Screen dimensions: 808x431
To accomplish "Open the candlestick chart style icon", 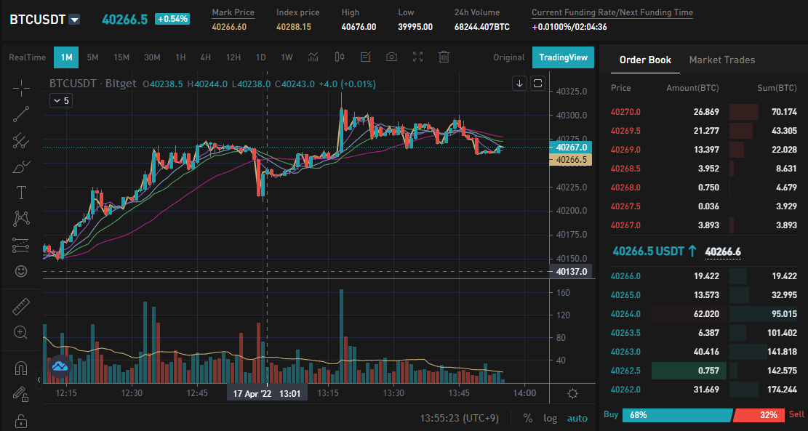I will [x=339, y=57].
